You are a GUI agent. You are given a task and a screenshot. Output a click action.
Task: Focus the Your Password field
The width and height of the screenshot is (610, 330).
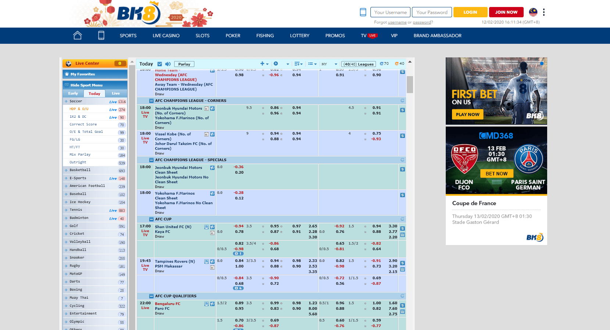432,12
